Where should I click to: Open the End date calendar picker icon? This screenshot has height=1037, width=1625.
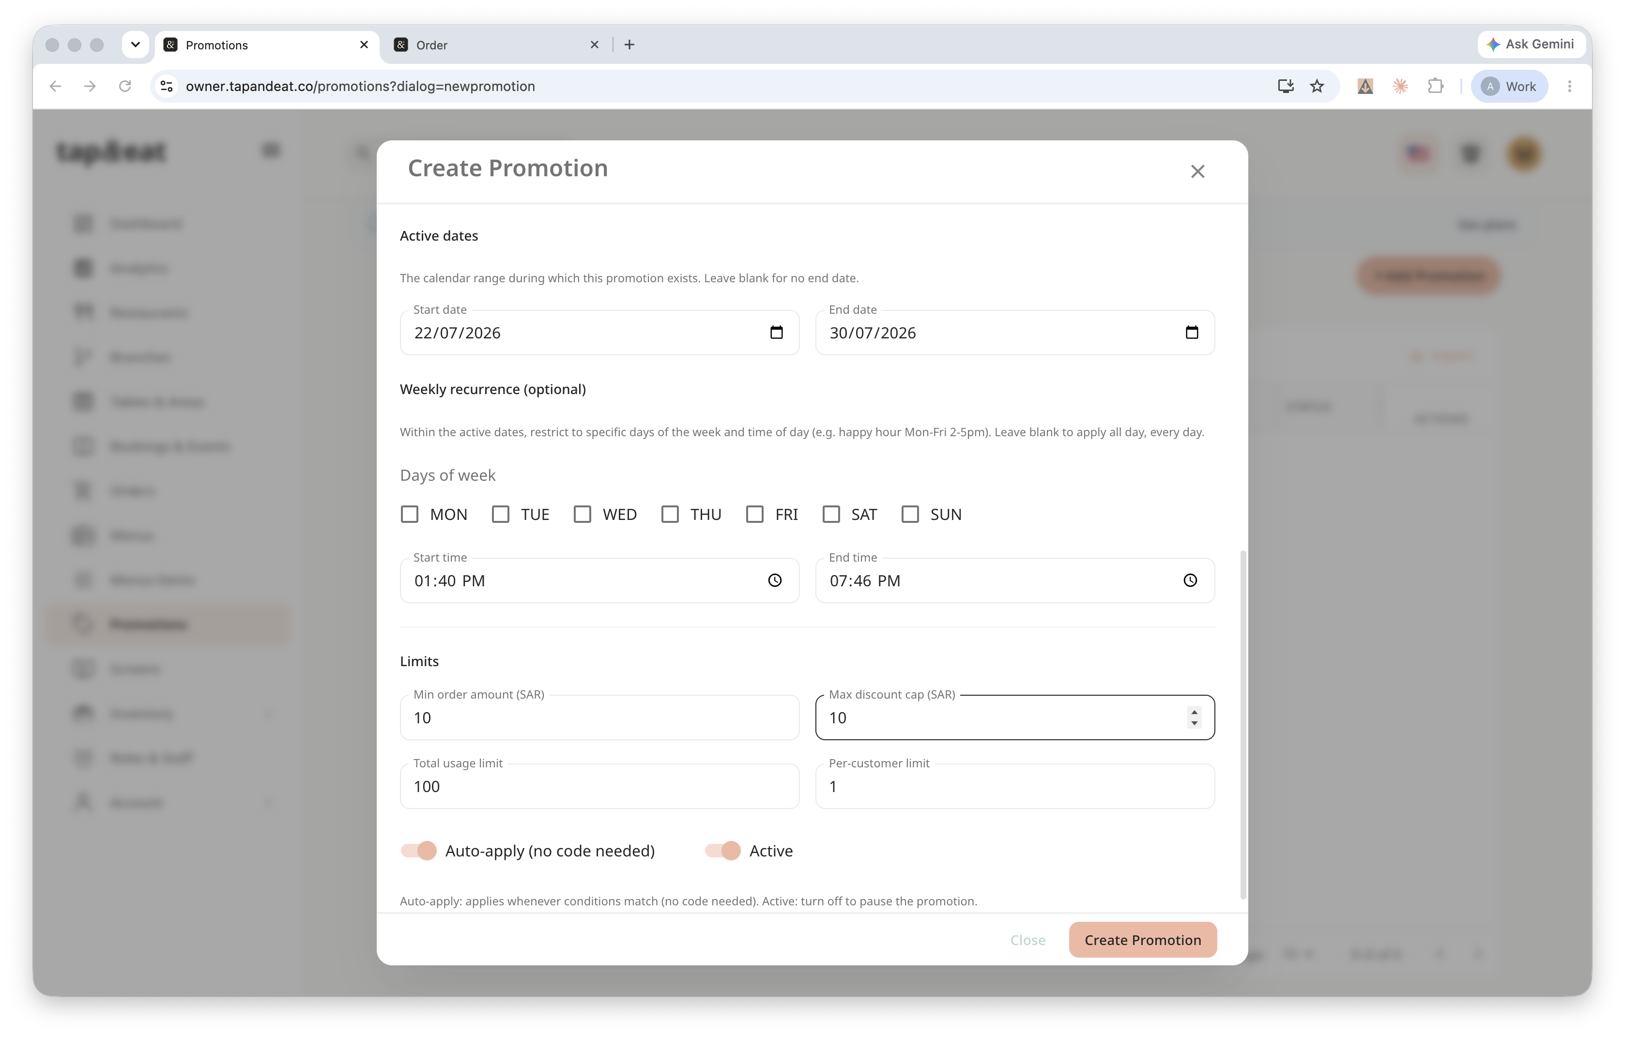click(1191, 332)
